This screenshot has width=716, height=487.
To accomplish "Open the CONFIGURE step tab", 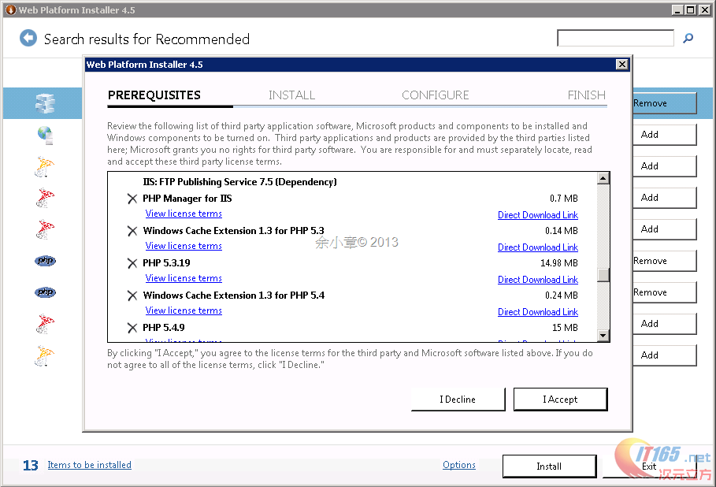I will 435,95.
